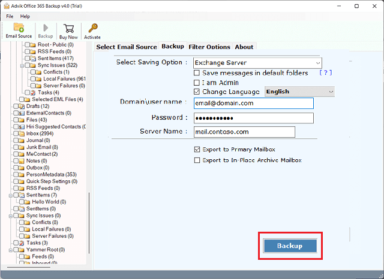Open the File menu
The image size is (384, 279).
[10, 16]
